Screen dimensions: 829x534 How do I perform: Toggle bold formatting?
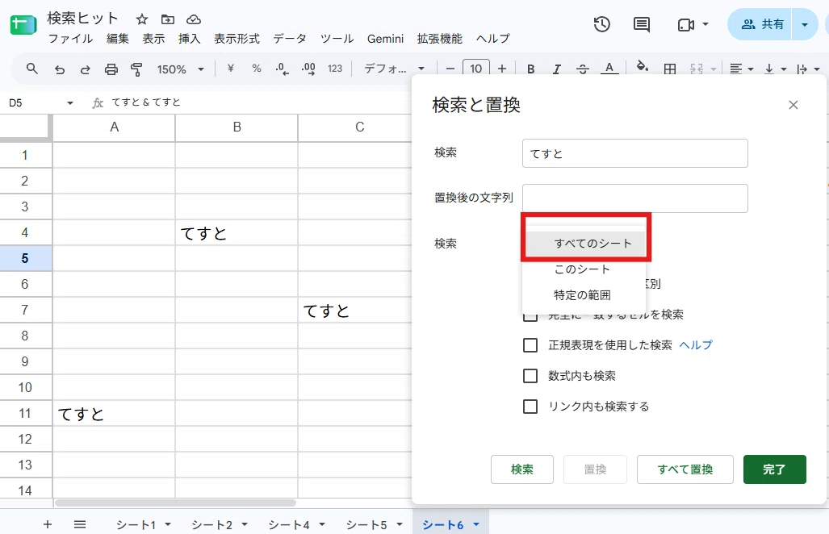click(531, 69)
